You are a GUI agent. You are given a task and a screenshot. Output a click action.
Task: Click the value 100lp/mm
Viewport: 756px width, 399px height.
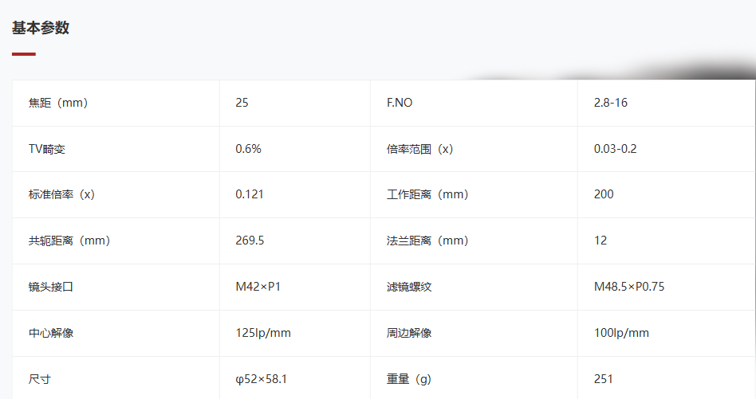[621, 333]
